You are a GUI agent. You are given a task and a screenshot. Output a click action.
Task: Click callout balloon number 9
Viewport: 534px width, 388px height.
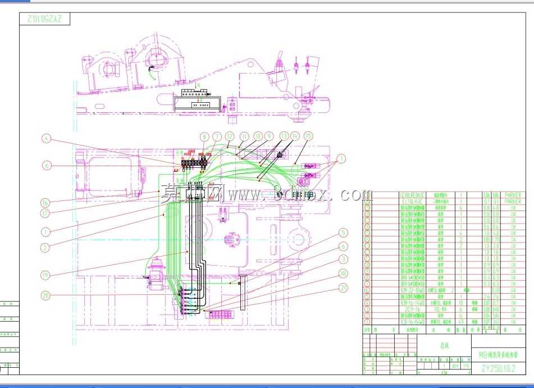269,136
